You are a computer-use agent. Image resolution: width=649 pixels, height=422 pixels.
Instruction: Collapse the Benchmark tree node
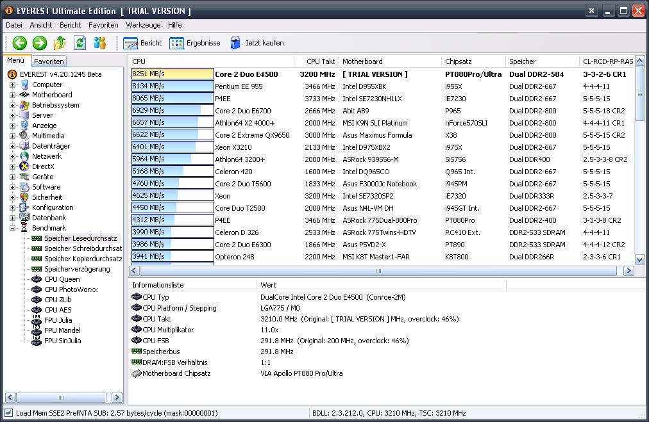(12, 228)
